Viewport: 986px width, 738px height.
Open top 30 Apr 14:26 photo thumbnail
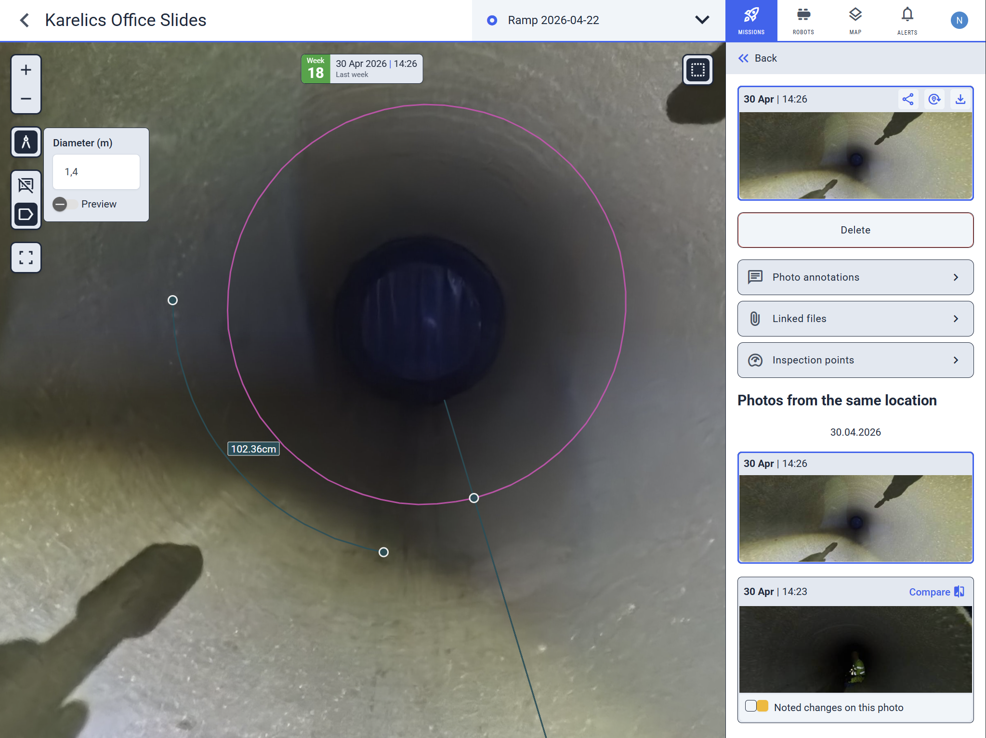click(x=855, y=155)
